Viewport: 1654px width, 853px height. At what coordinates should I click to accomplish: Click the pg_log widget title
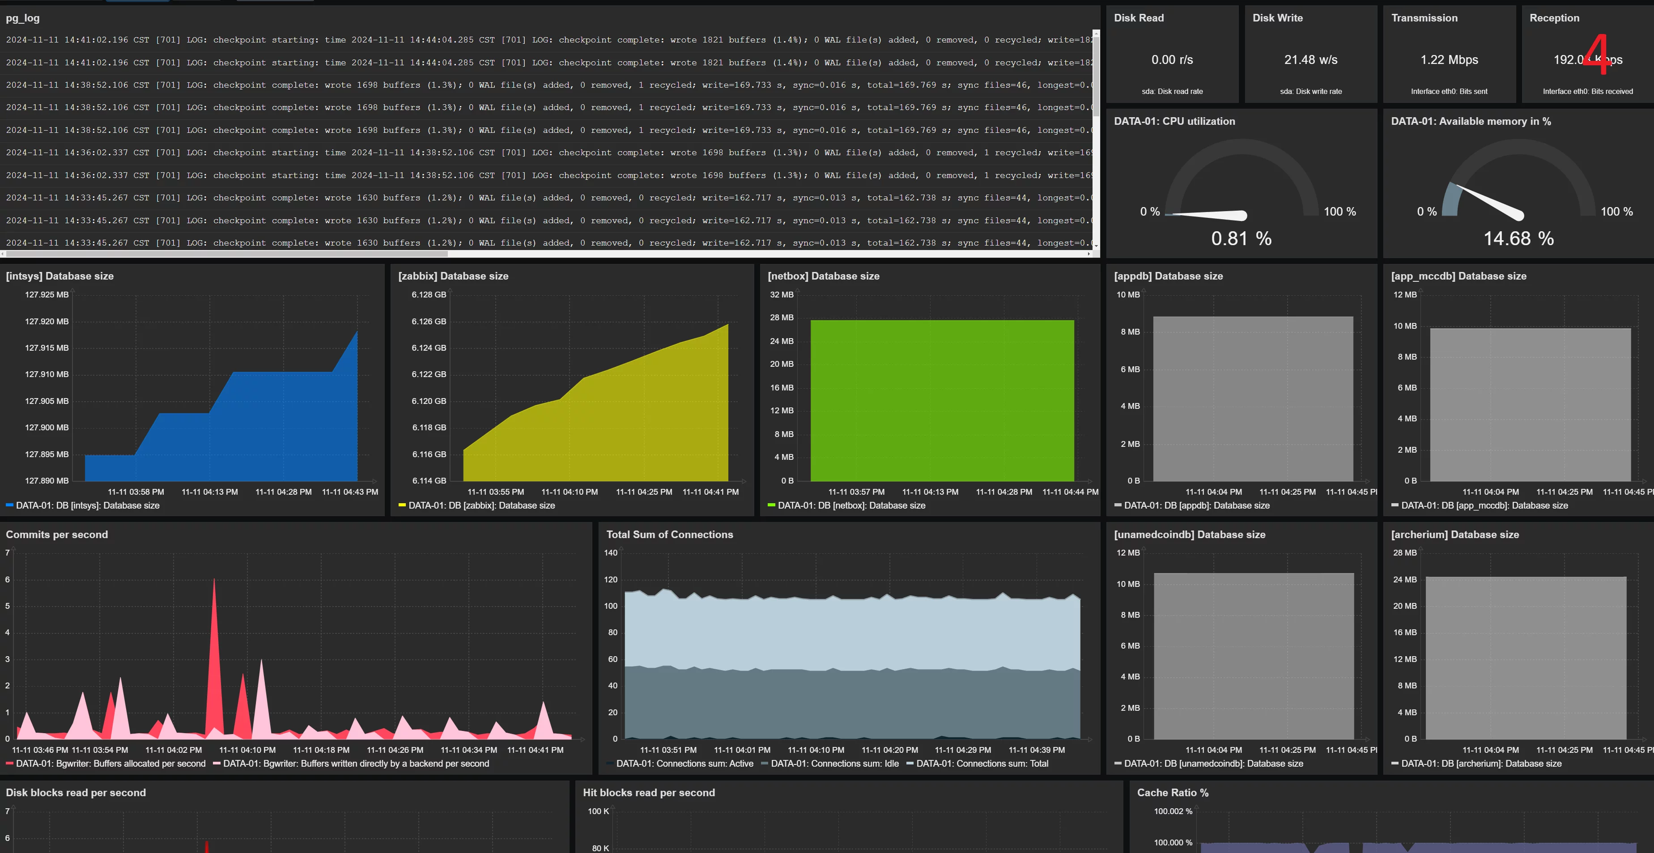click(22, 18)
